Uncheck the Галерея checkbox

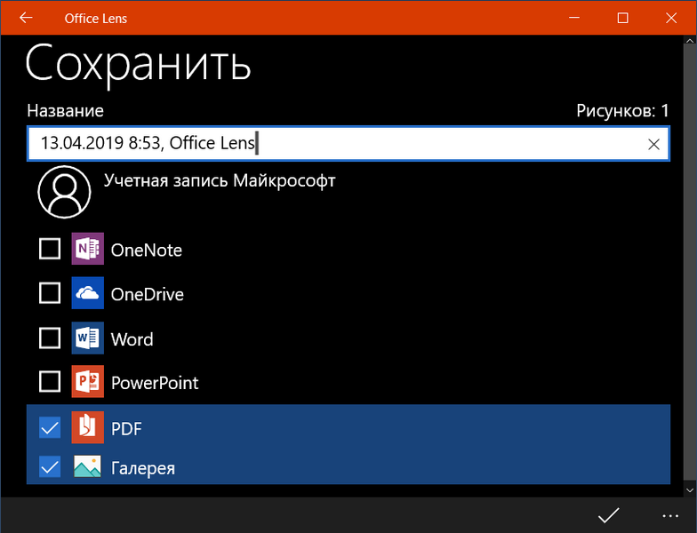pos(50,467)
